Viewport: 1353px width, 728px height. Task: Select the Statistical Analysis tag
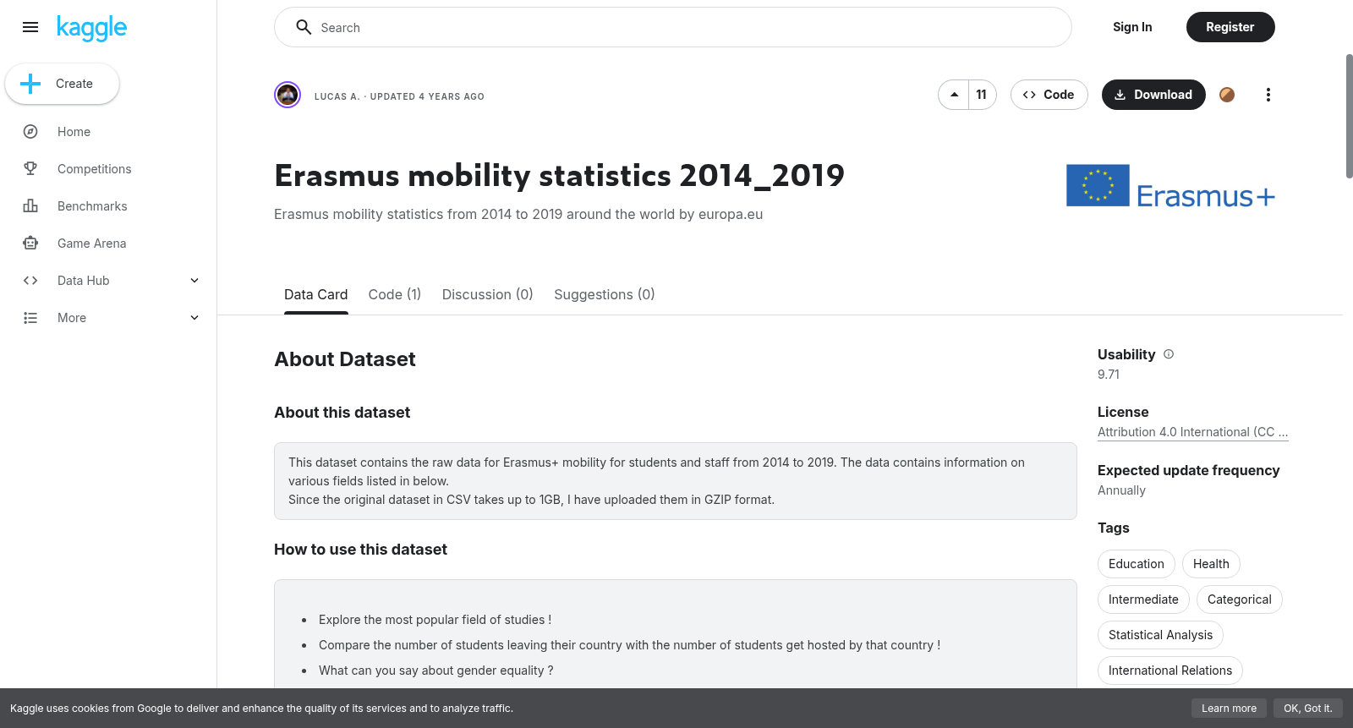point(1160,635)
